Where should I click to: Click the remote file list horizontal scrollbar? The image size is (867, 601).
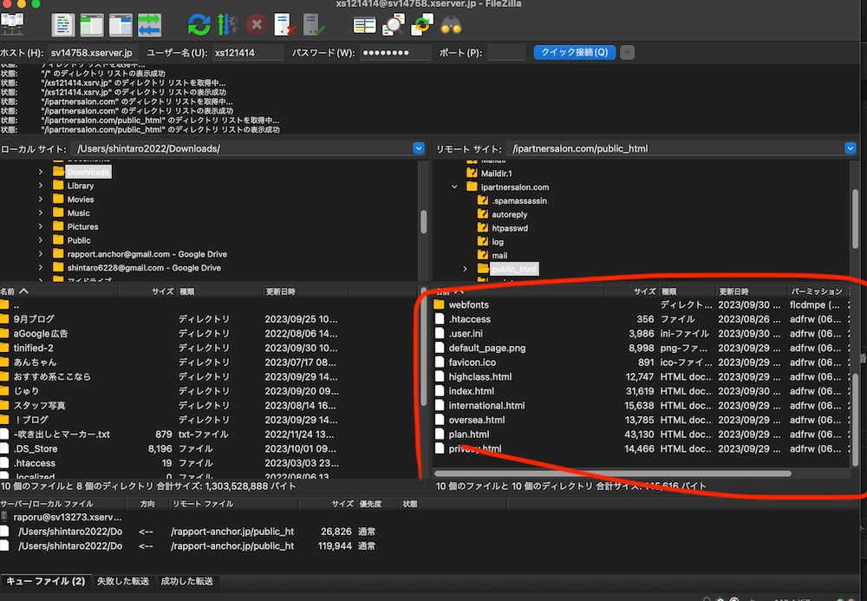point(613,474)
